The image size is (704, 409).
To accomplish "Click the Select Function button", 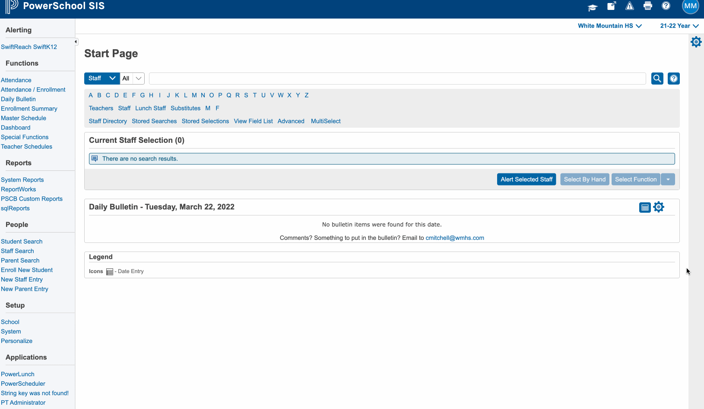I will 636,179.
